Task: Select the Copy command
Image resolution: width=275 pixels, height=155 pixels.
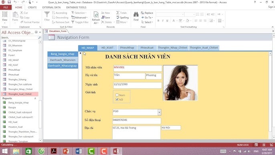Action: pyautogui.click(x=25, y=18)
